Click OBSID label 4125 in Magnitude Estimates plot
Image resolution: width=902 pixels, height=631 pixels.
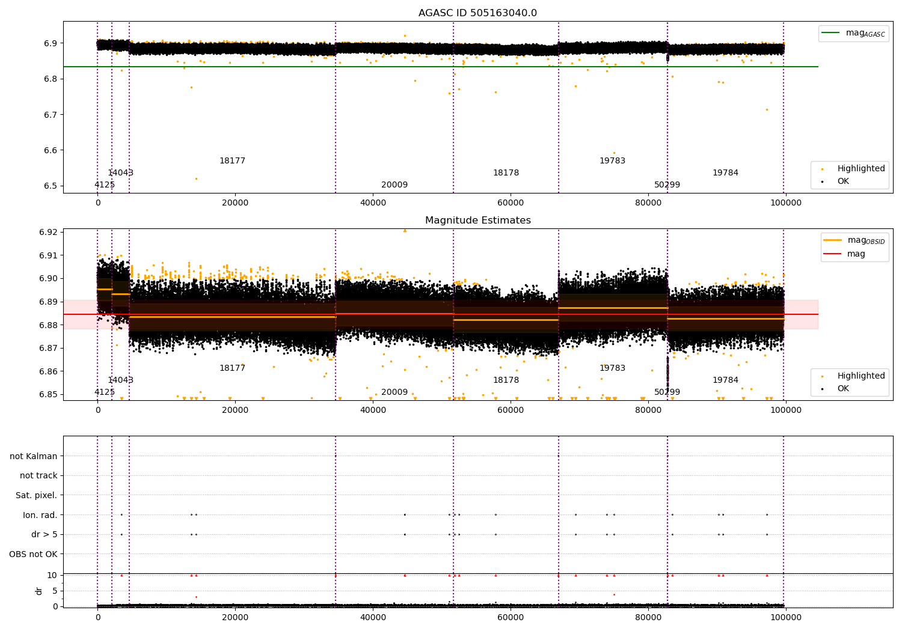105,392
